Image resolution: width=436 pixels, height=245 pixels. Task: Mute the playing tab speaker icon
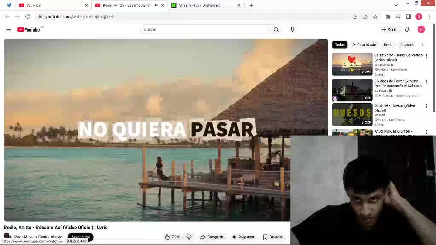(x=156, y=5)
